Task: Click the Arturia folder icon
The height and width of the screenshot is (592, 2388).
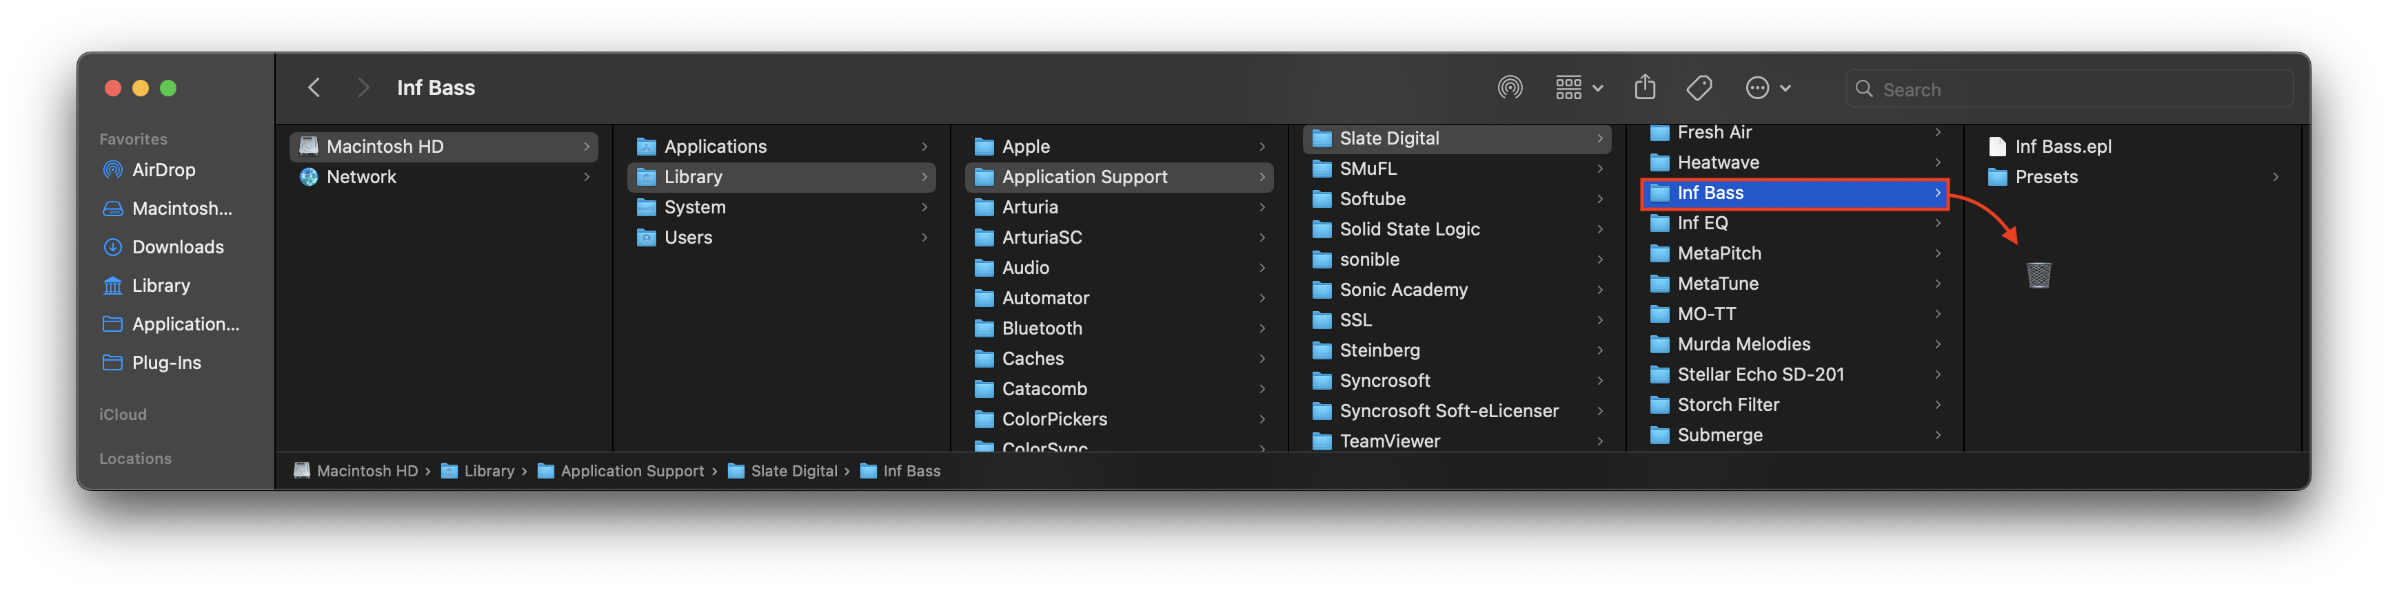Action: [x=984, y=207]
